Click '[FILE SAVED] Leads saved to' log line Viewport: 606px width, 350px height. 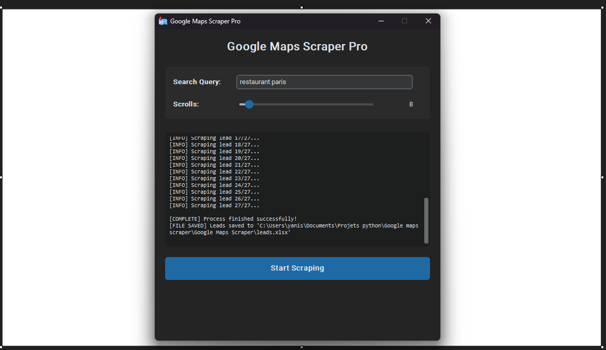294,229
